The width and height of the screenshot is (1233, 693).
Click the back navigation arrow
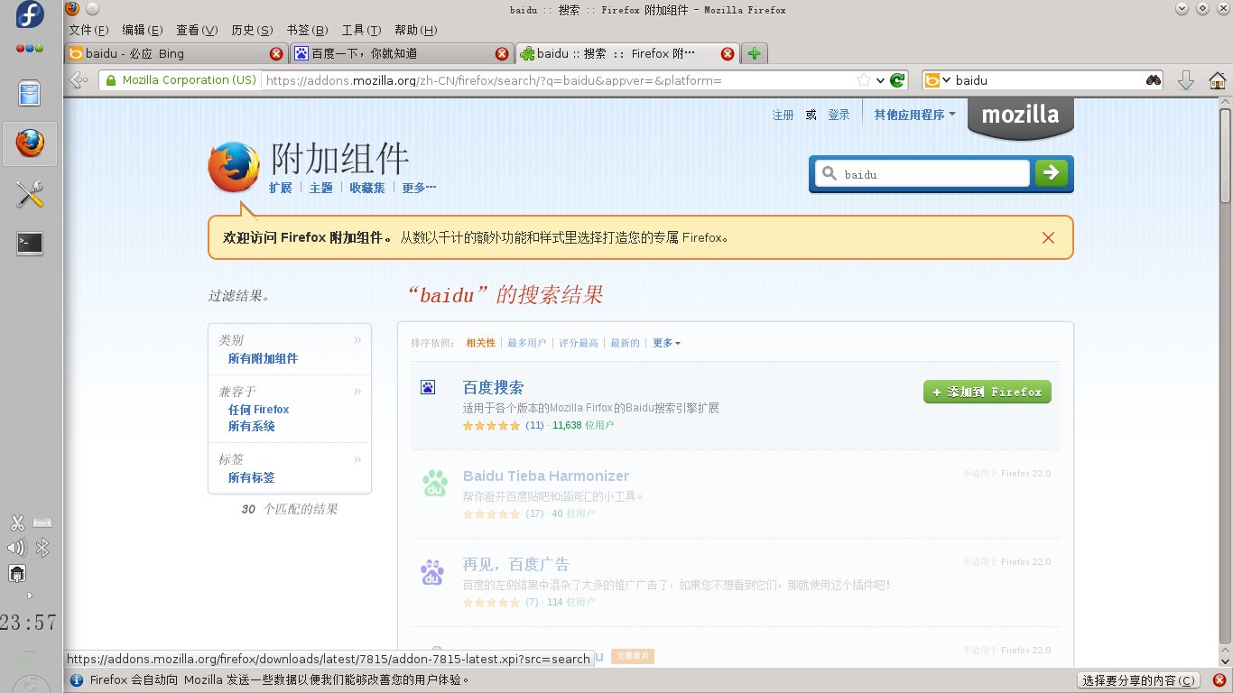tap(79, 80)
